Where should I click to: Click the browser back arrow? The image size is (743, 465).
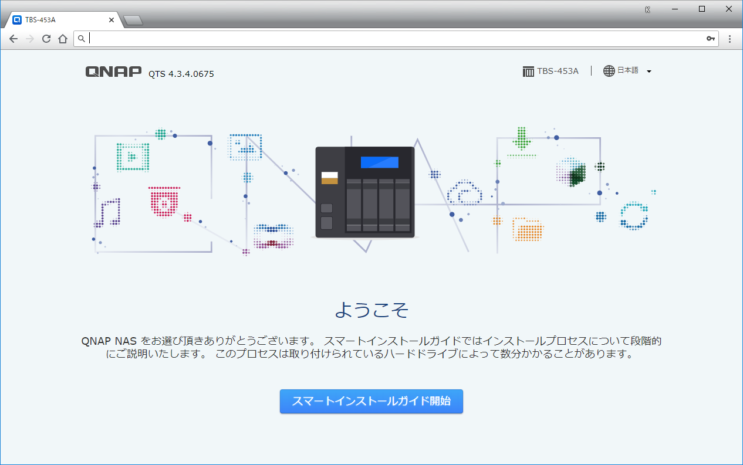[x=13, y=39]
